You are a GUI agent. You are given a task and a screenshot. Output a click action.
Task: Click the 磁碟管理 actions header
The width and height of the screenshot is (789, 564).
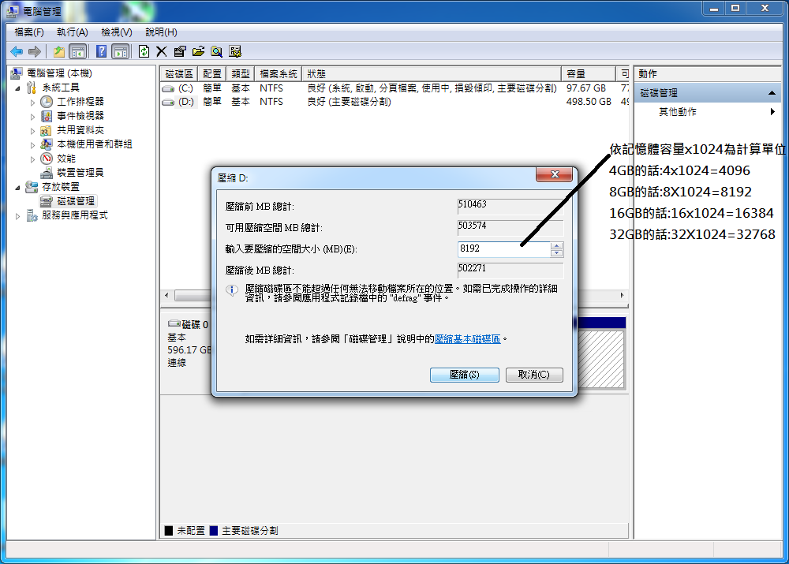707,93
